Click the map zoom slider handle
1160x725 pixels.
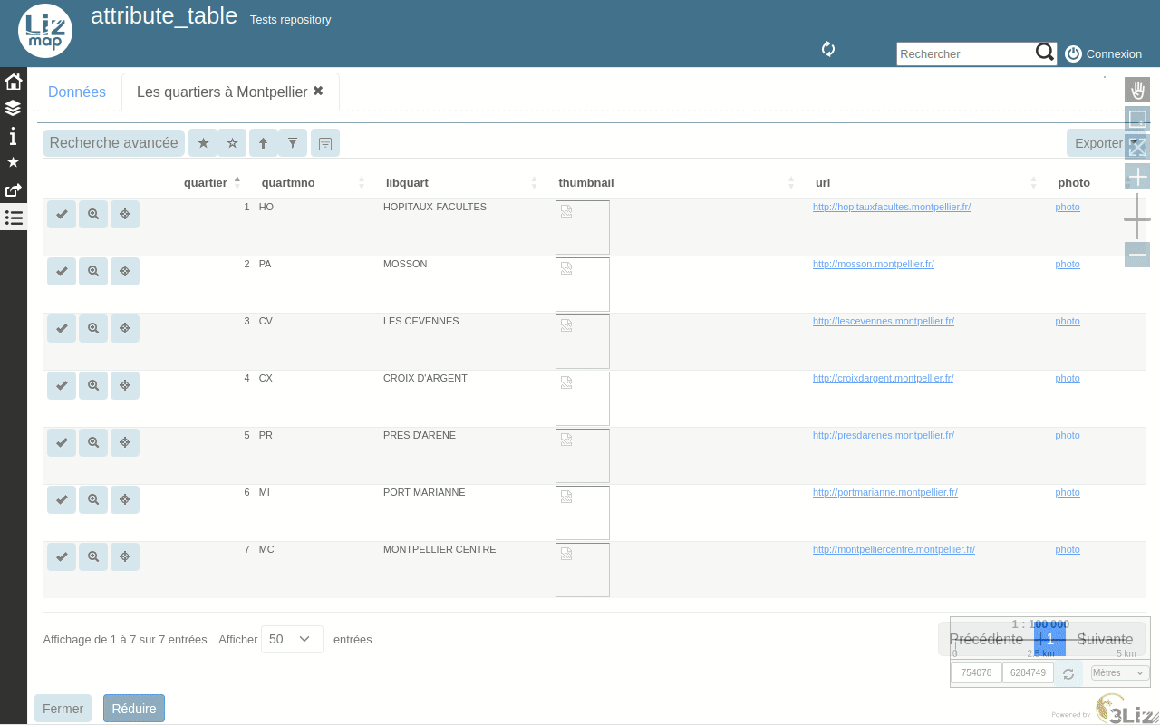1137,219
